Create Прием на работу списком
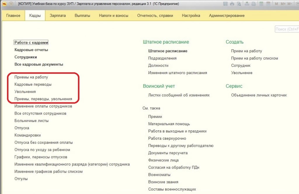 point(255,58)
